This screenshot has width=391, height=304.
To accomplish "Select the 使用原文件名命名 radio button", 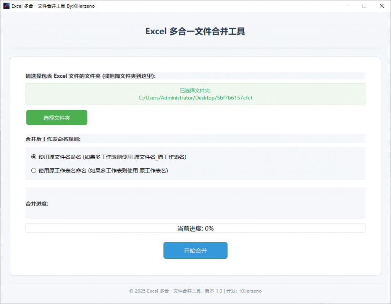I will [x=34, y=157].
